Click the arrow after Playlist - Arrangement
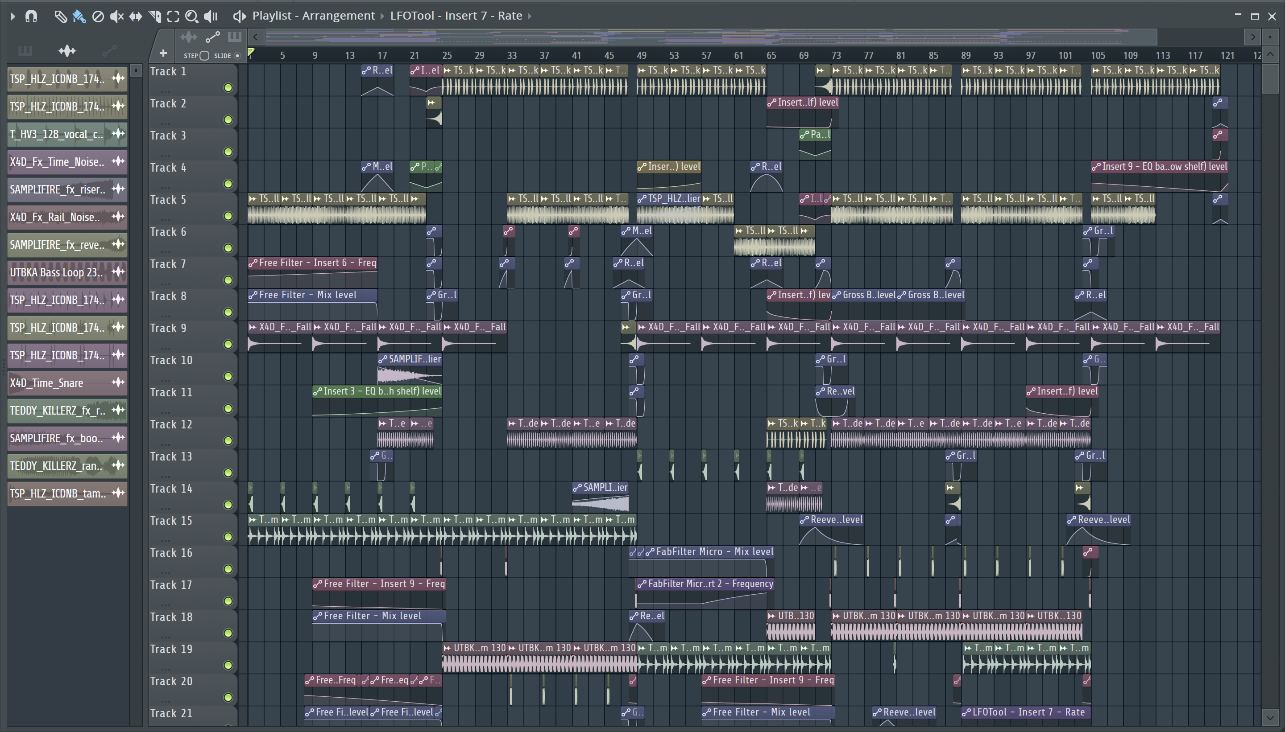 [x=382, y=16]
